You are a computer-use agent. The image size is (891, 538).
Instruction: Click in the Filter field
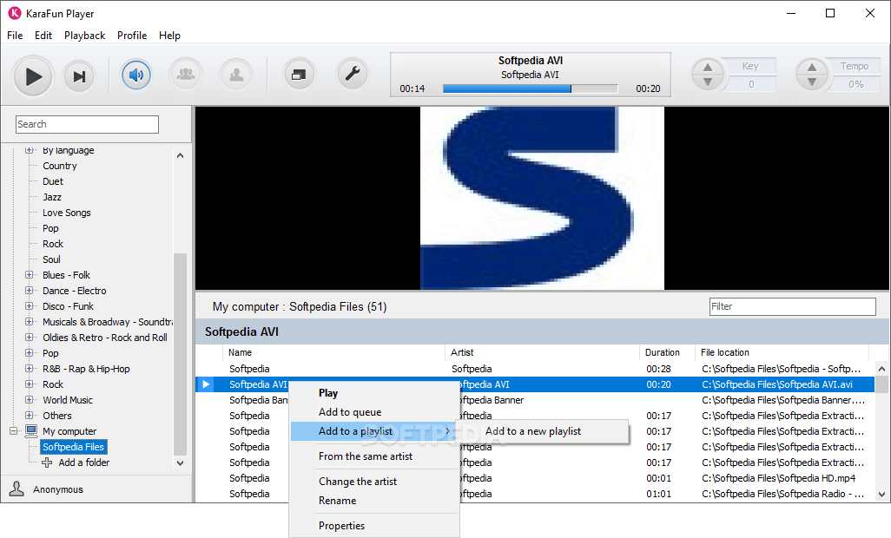(793, 306)
